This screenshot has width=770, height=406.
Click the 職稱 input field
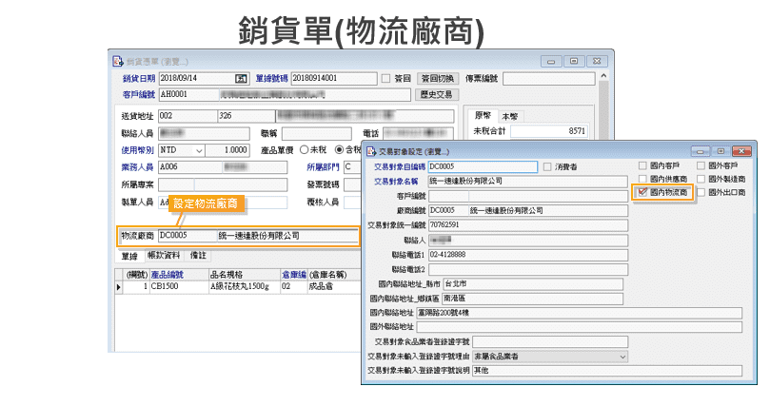point(316,133)
